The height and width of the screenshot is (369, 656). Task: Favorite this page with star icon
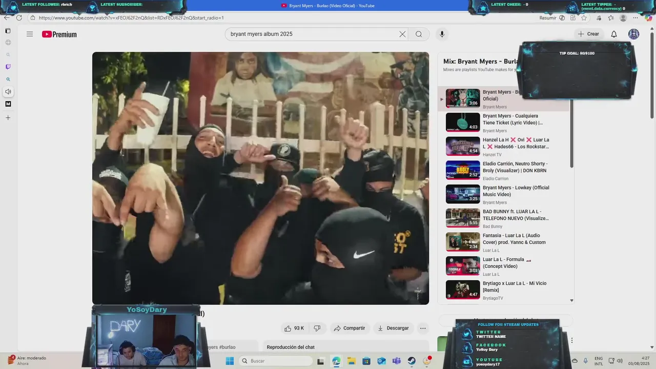(584, 18)
